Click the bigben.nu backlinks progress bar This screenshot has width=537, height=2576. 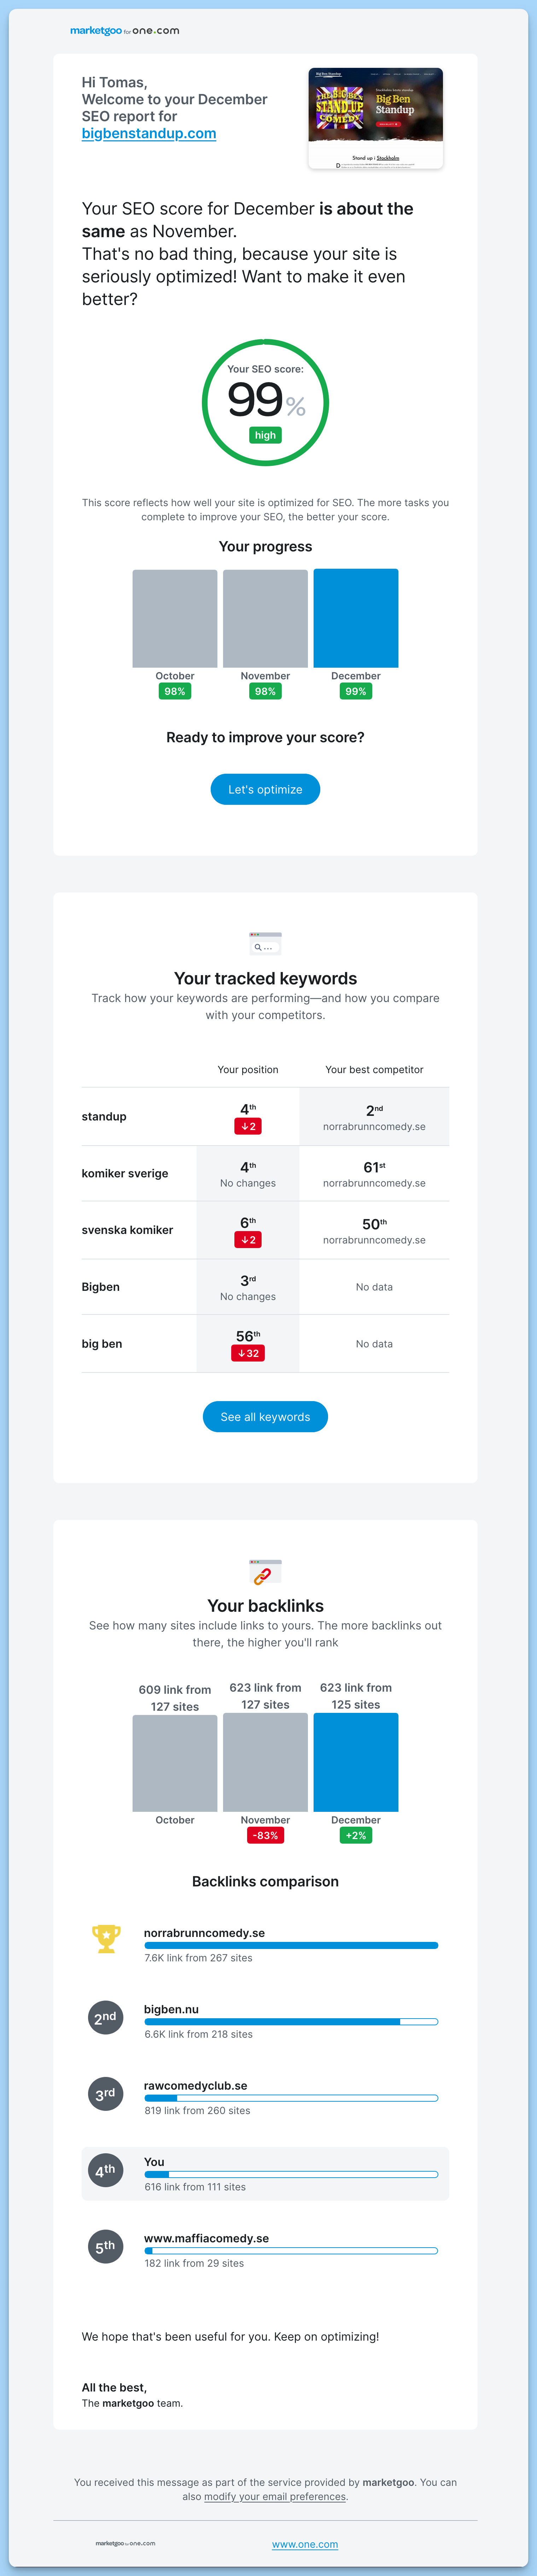(291, 2021)
